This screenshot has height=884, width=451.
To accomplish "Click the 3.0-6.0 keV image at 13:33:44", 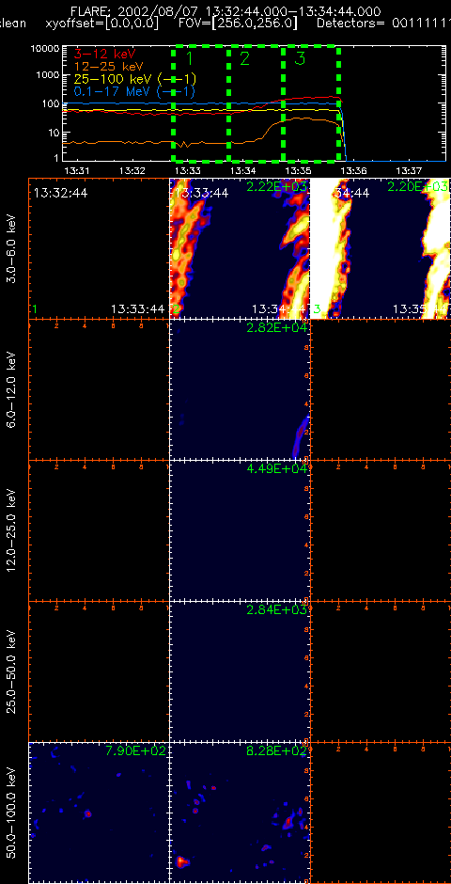I will tap(240, 248).
